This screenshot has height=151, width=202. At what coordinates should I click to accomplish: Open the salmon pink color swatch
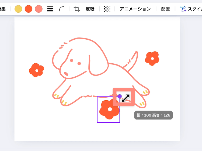39,9
